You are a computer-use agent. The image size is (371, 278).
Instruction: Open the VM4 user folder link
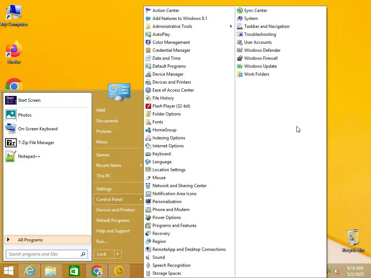[x=101, y=110]
